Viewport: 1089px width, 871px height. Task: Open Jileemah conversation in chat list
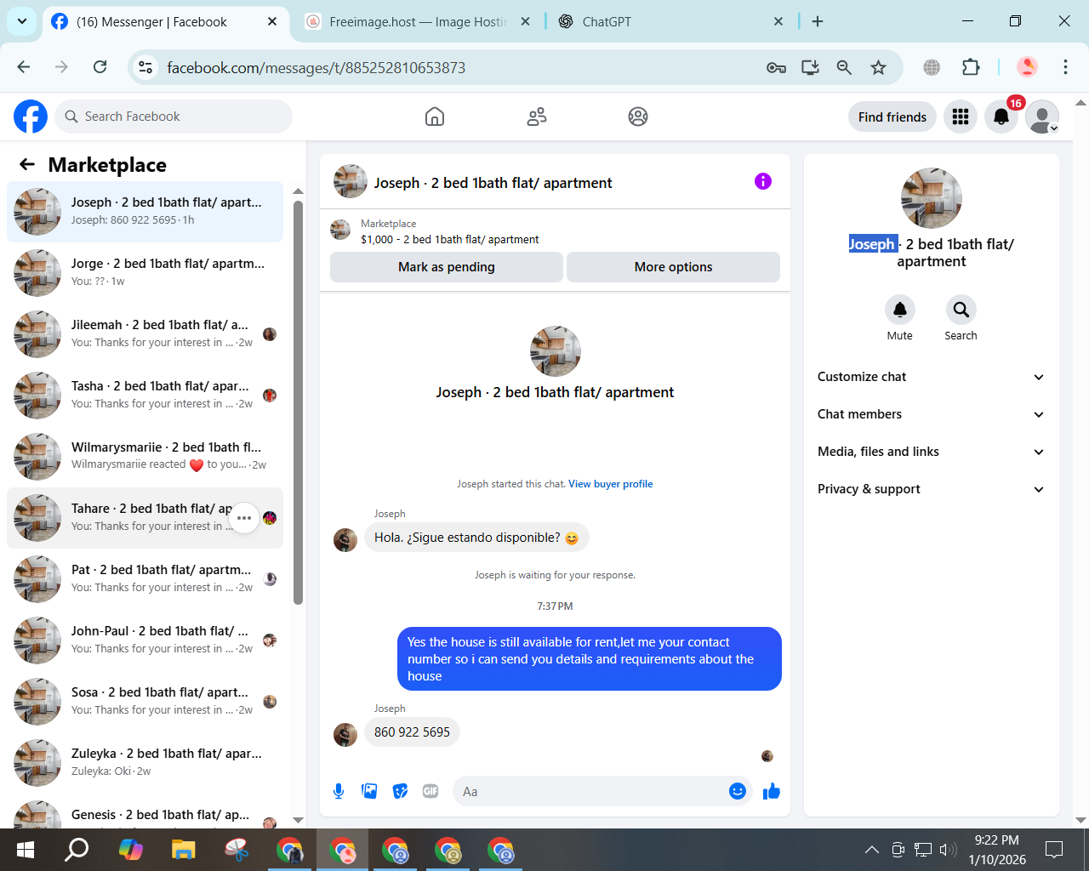[x=145, y=333]
